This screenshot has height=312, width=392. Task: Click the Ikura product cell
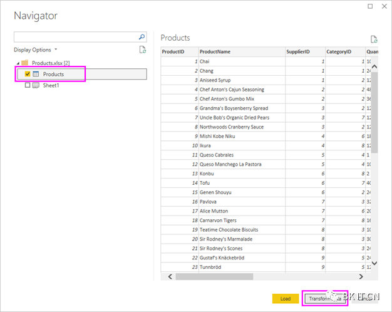point(242,145)
